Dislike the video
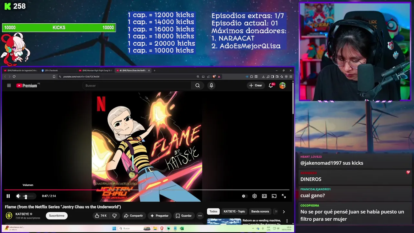The image size is (414, 233). pos(114,216)
